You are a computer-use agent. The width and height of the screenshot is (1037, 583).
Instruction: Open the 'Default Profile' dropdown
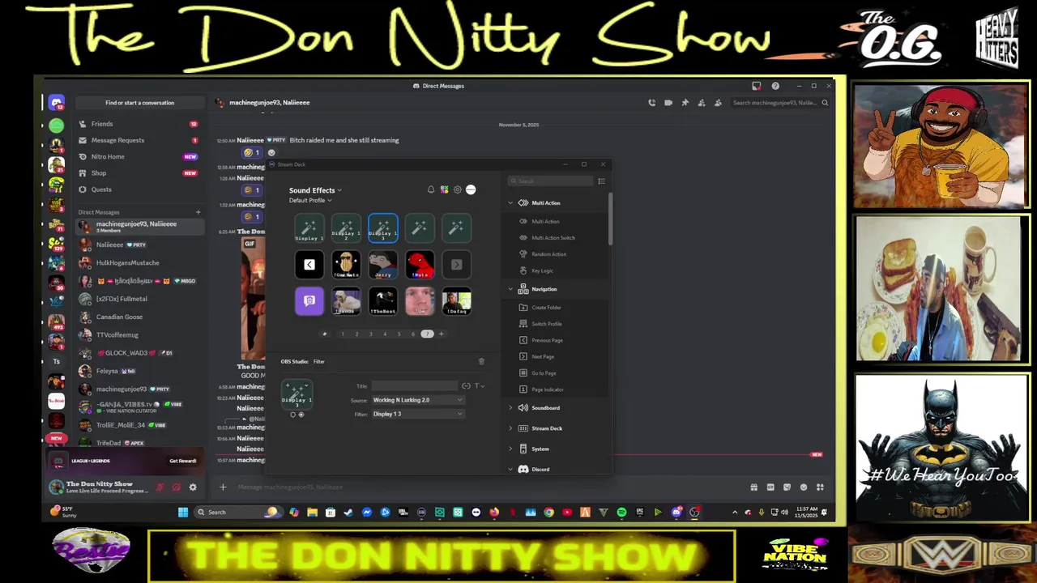(x=310, y=200)
